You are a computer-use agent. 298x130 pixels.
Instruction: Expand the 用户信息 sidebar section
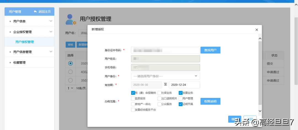(x=50, y=21)
